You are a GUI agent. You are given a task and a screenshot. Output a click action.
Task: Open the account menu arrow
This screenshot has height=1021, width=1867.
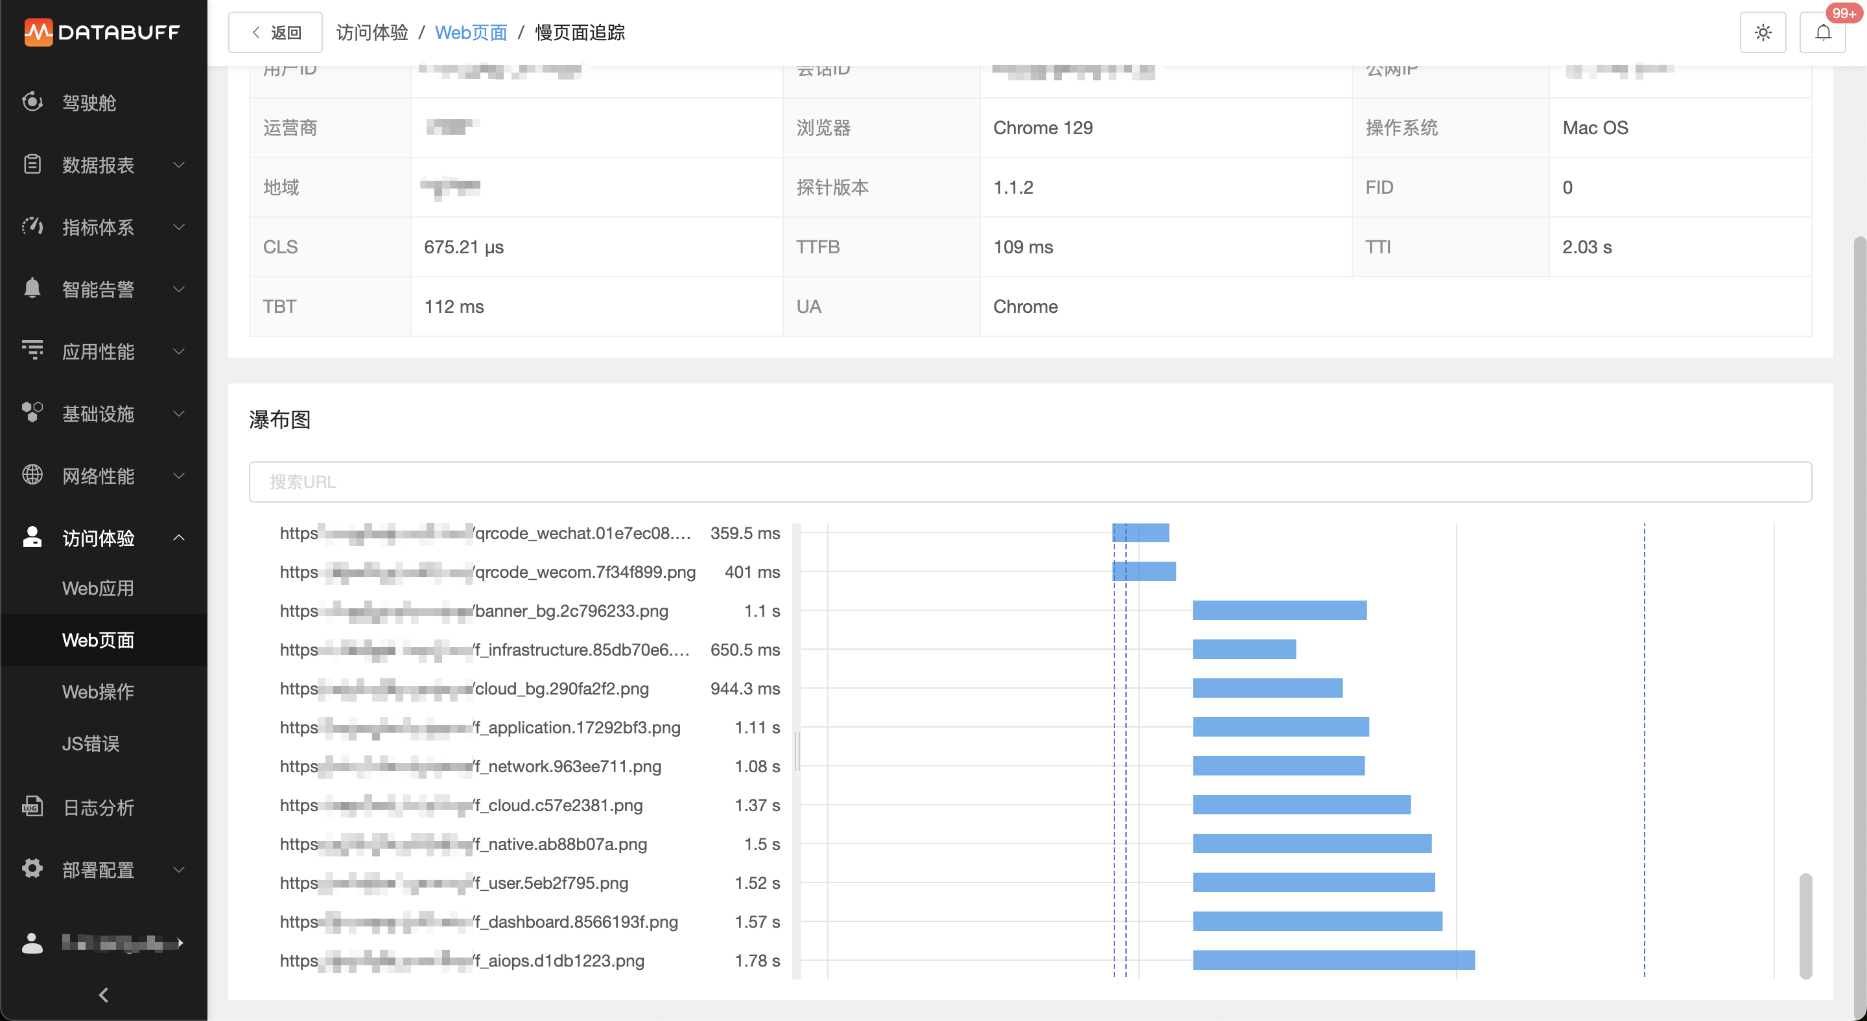(180, 942)
